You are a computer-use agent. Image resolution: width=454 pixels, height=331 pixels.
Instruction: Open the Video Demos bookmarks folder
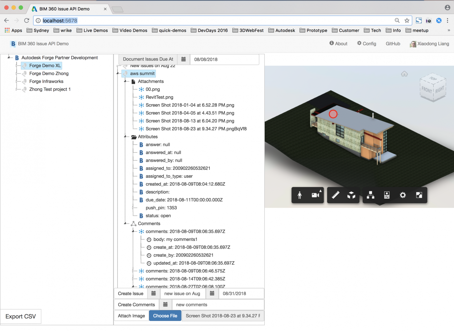[130, 30]
